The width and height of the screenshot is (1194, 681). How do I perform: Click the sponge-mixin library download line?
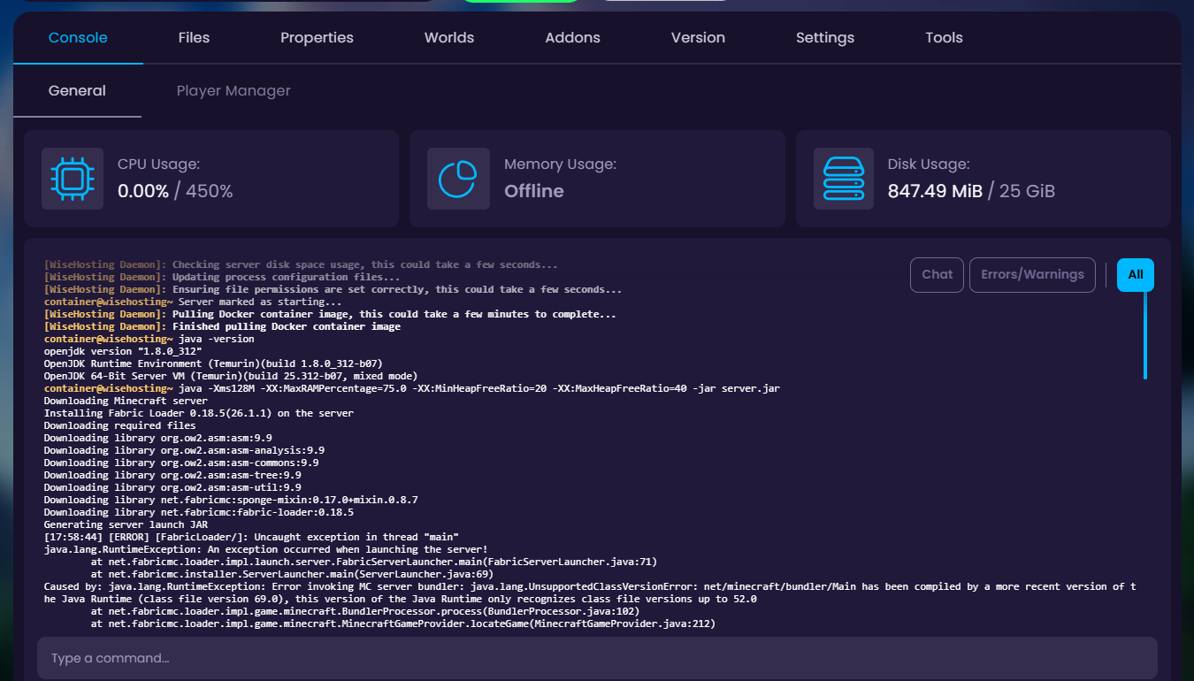pyautogui.click(x=231, y=500)
